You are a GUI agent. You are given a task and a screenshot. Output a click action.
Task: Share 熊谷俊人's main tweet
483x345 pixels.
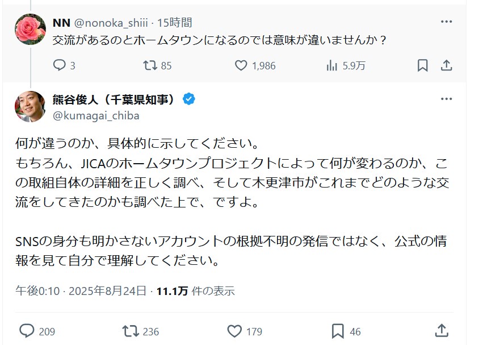click(x=441, y=330)
